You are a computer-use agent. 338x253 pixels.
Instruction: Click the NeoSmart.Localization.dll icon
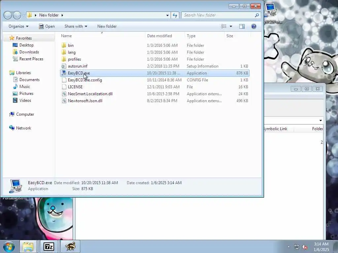pyautogui.click(x=64, y=94)
